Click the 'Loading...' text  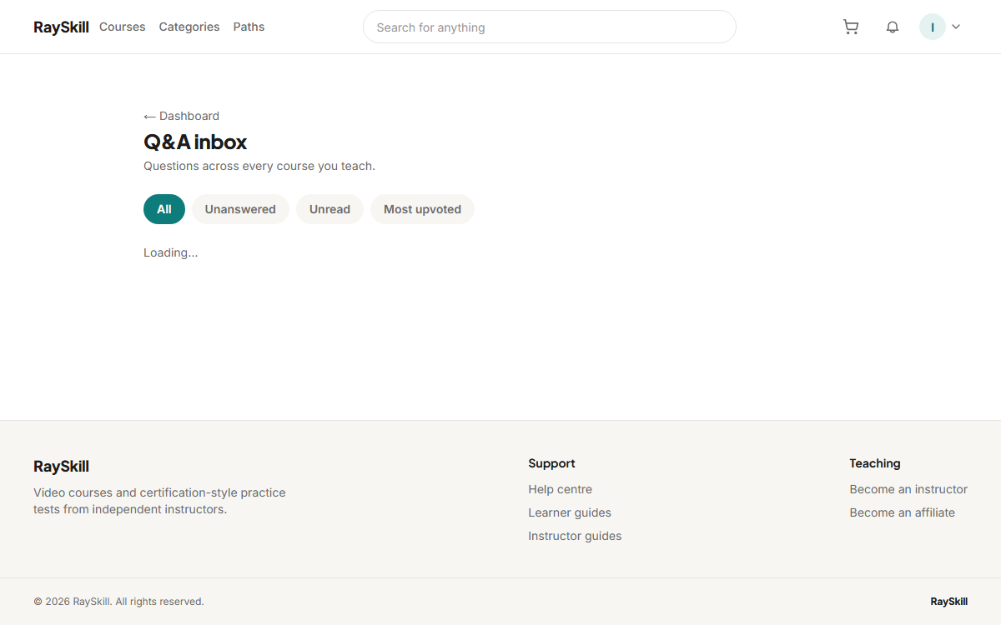pyautogui.click(x=170, y=252)
